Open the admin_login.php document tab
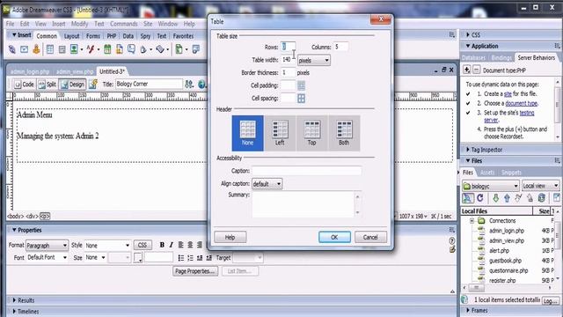 30,71
